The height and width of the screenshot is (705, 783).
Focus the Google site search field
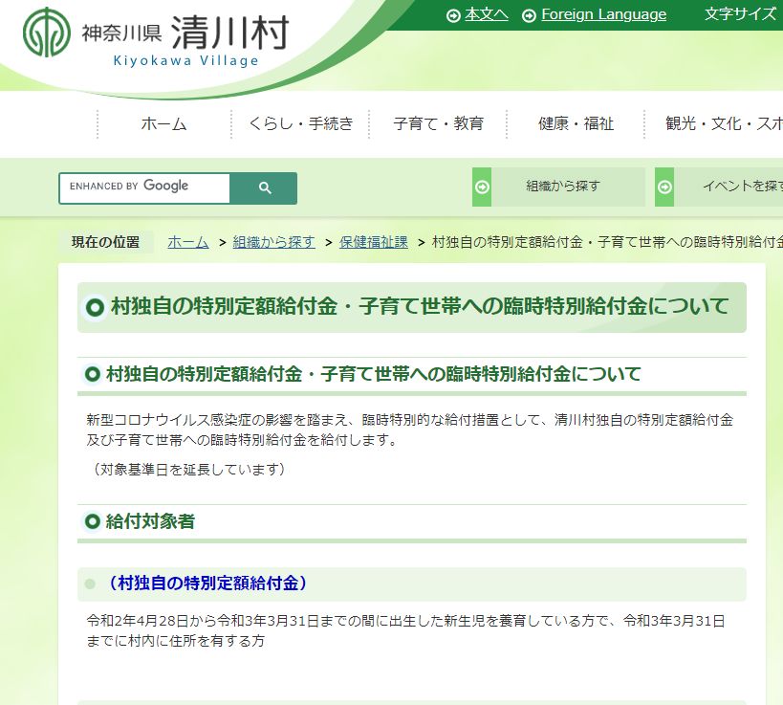(x=144, y=187)
